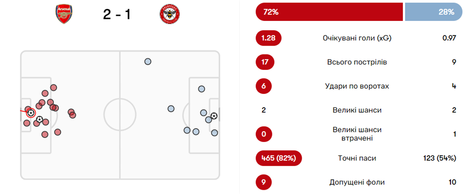Select the red-outlined Arsenal goal ball marker
Image resolution: width=476 pixels, height=194 pixels.
pyautogui.click(x=31, y=113)
